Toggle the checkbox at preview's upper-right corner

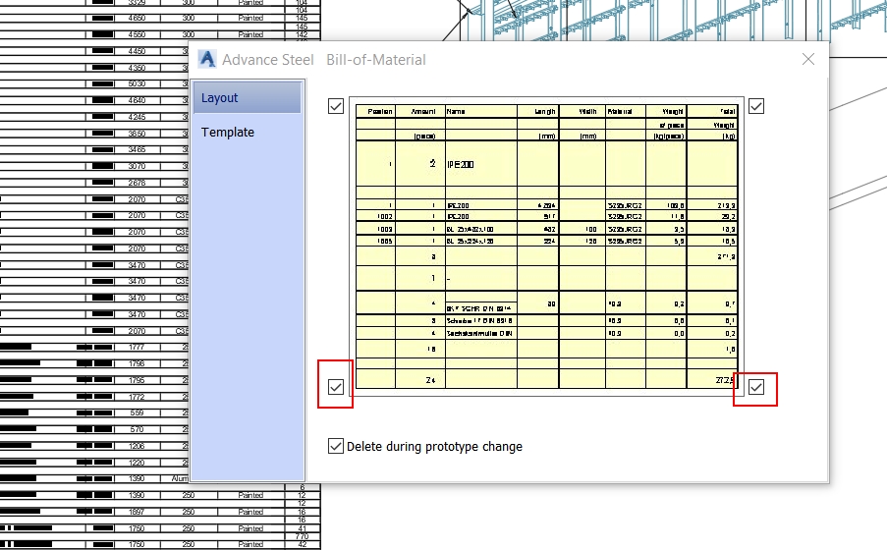pyautogui.click(x=755, y=106)
